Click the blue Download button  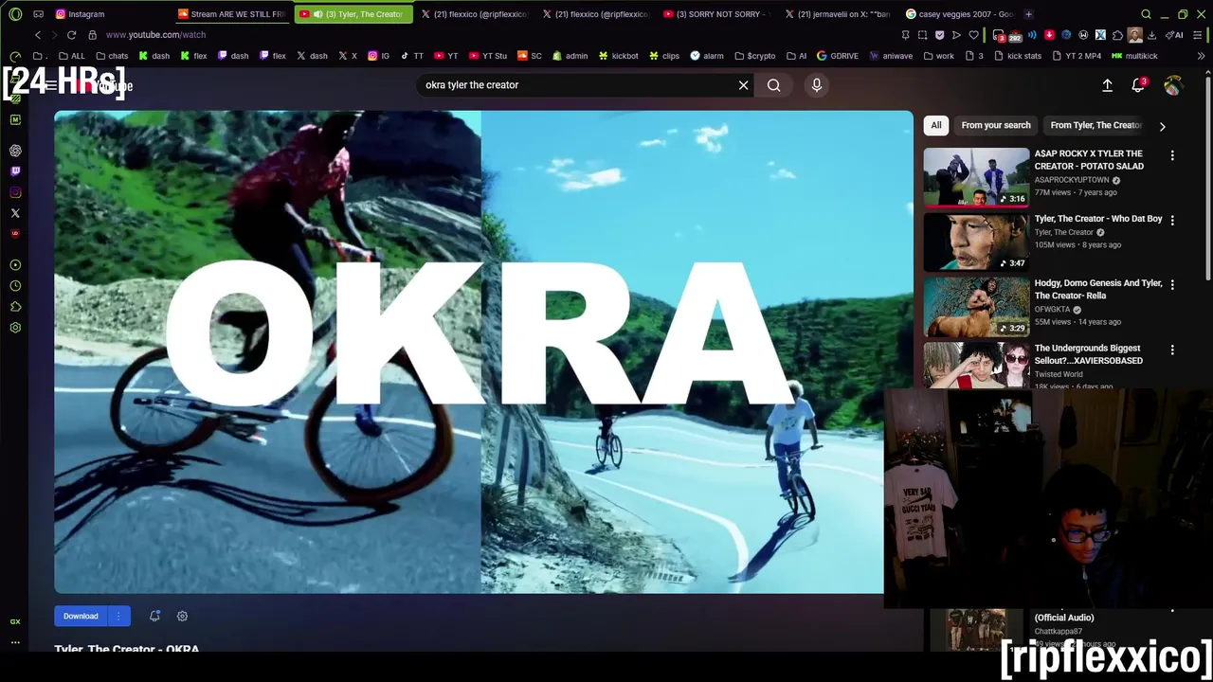(x=81, y=616)
